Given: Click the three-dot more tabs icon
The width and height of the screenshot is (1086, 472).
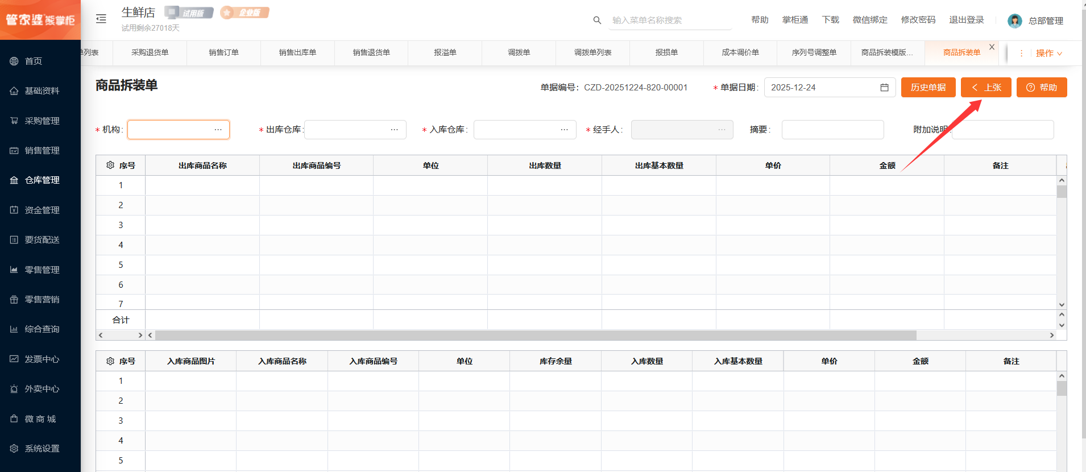Looking at the screenshot, I should [x=1021, y=53].
